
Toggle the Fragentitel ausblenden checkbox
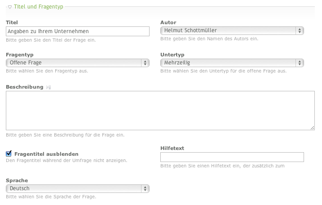click(9, 154)
